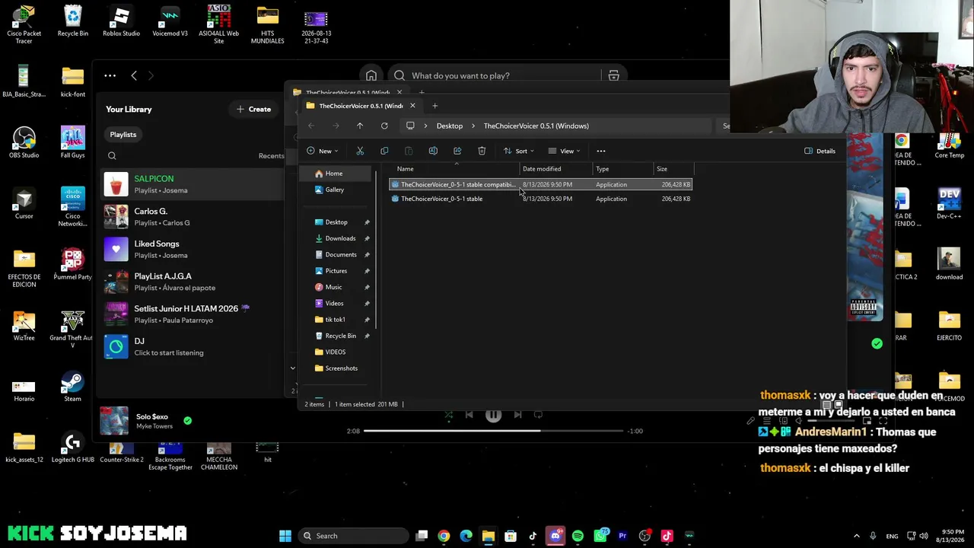Add a new File Explorer tab

coord(434,106)
